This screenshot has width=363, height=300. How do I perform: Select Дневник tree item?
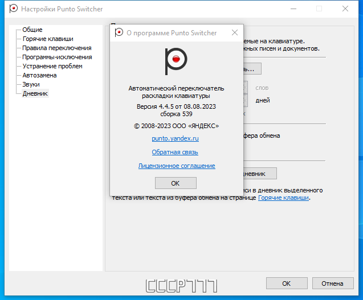coord(35,93)
